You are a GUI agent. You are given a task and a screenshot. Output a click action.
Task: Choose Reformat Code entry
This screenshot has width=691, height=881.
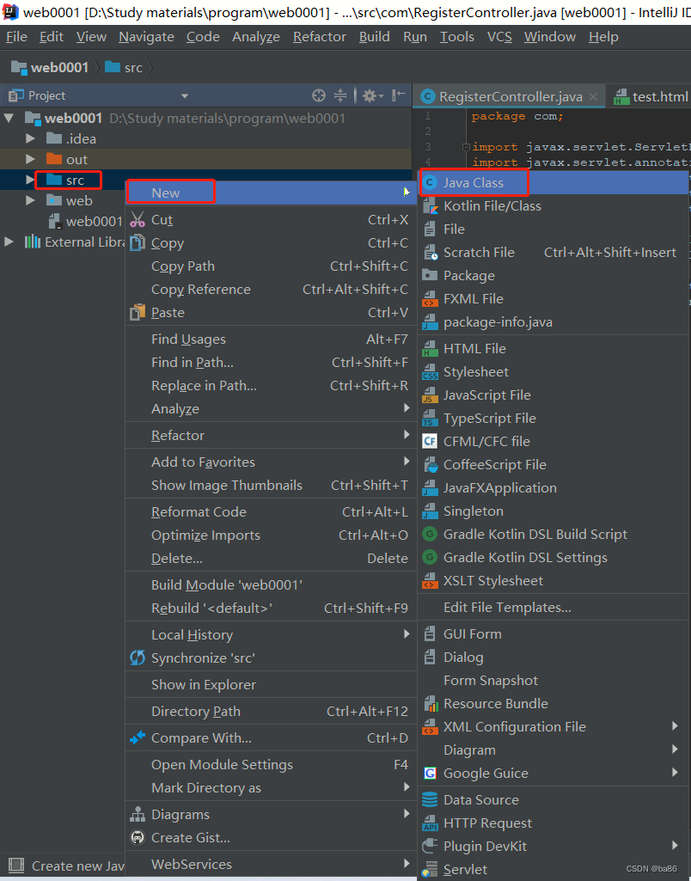[x=271, y=512]
